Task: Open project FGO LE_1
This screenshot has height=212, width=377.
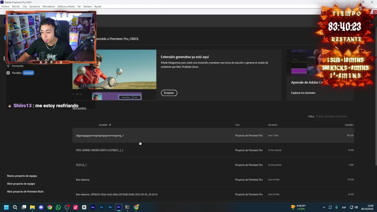Action: (213, 165)
